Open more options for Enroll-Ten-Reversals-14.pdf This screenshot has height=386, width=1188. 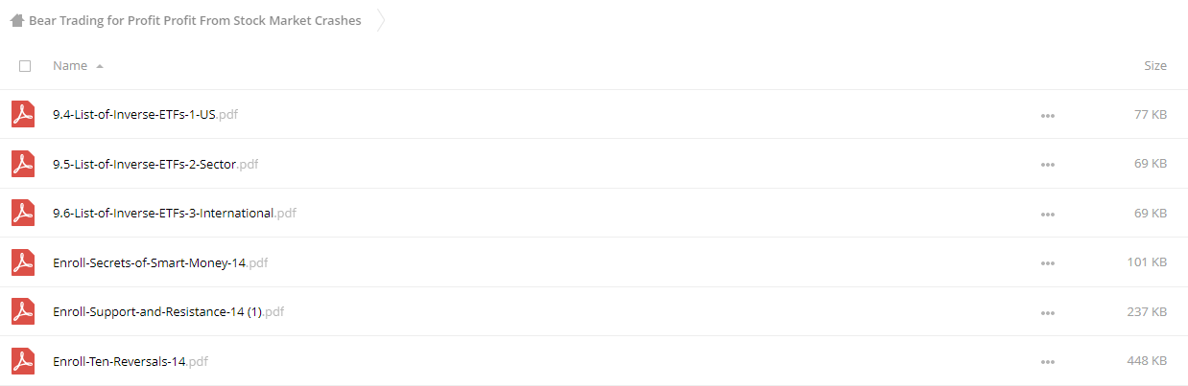[1047, 362]
